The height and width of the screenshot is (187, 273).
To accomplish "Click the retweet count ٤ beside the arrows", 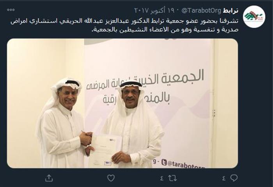I will [x=162, y=178].
